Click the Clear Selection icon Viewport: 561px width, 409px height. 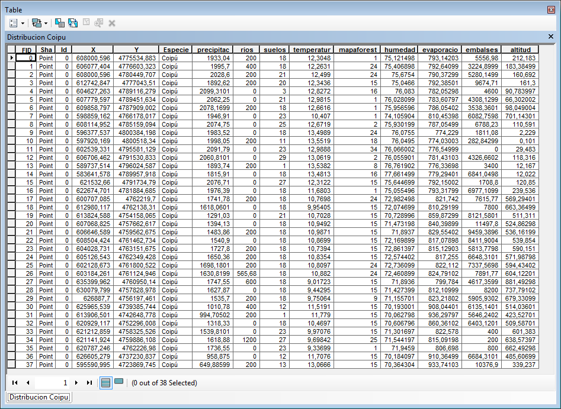click(86, 22)
